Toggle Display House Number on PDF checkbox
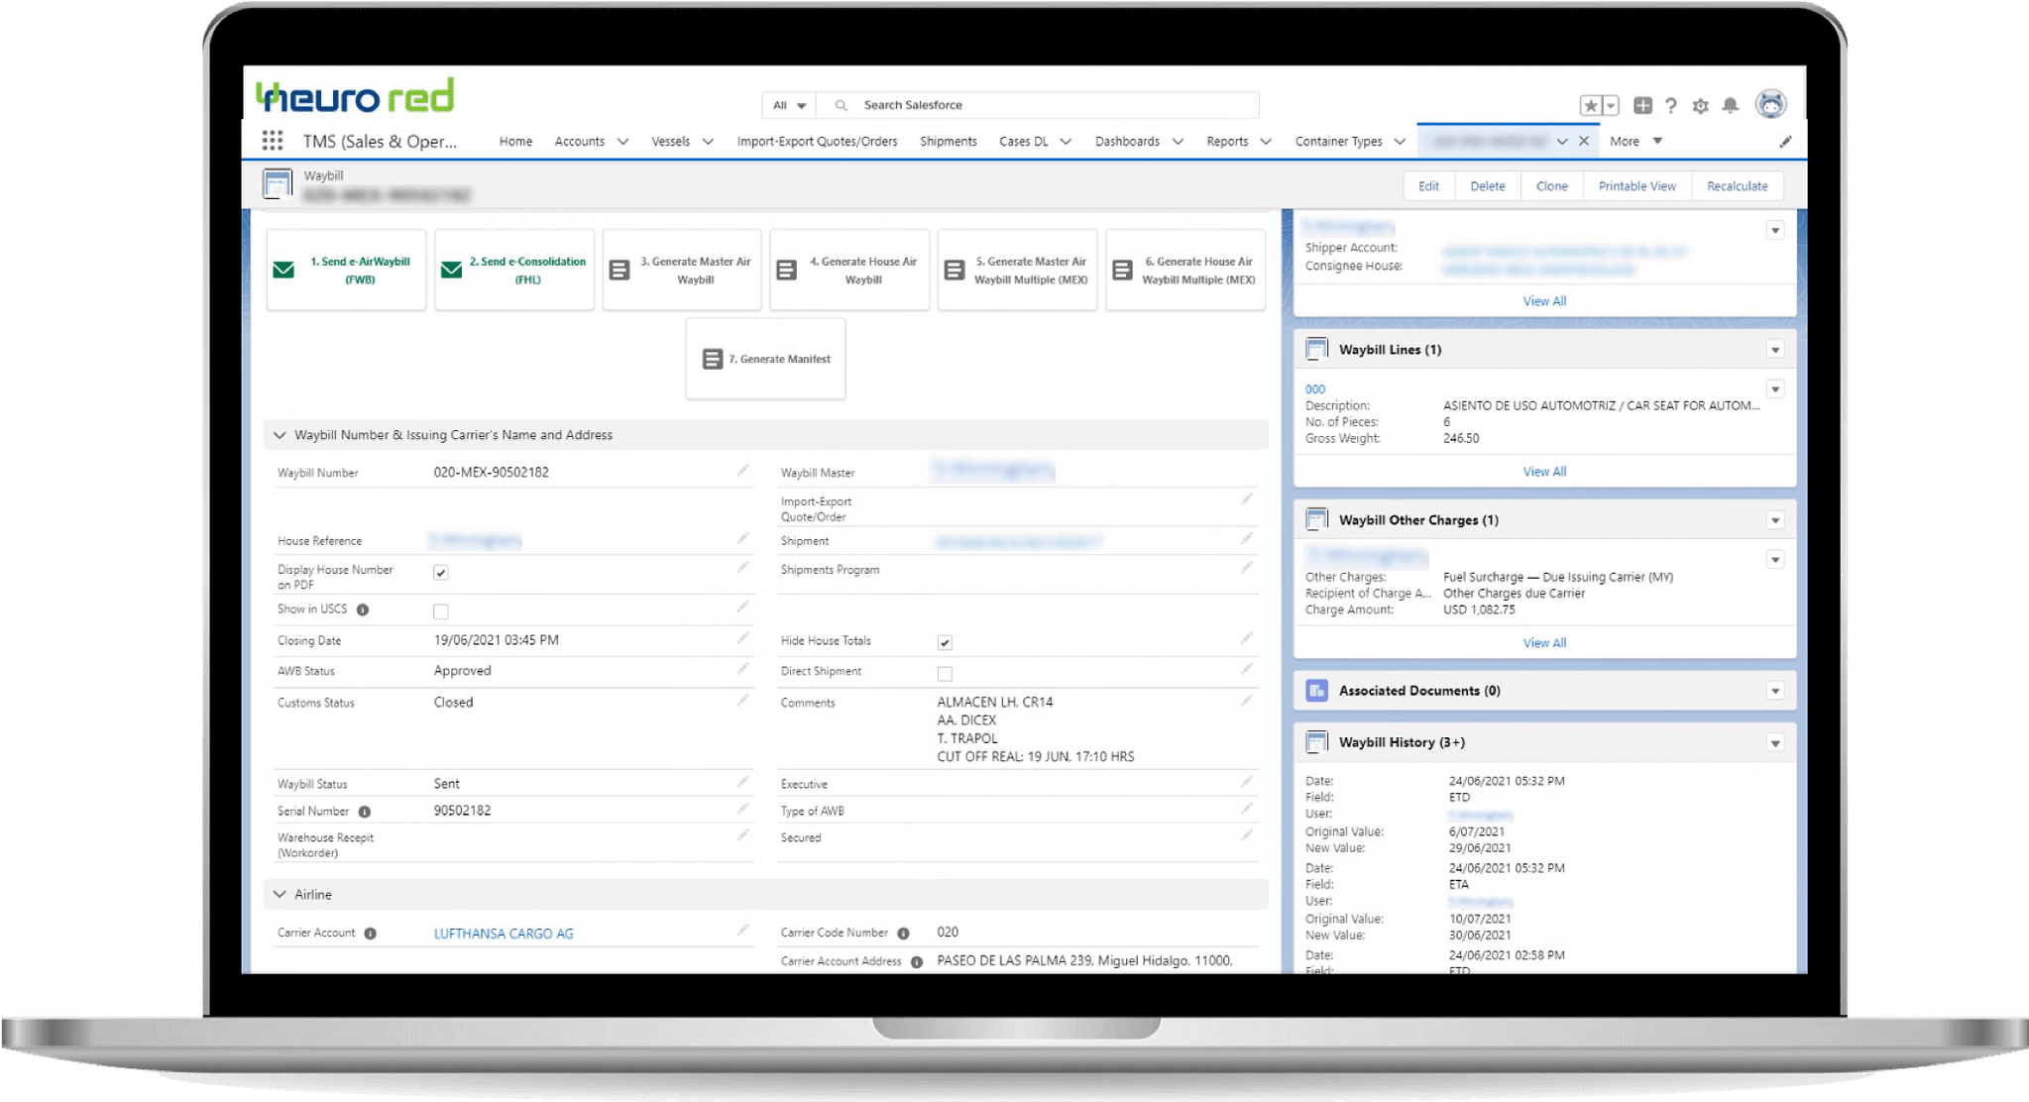Viewport: 2029px width, 1102px height. point(441,573)
